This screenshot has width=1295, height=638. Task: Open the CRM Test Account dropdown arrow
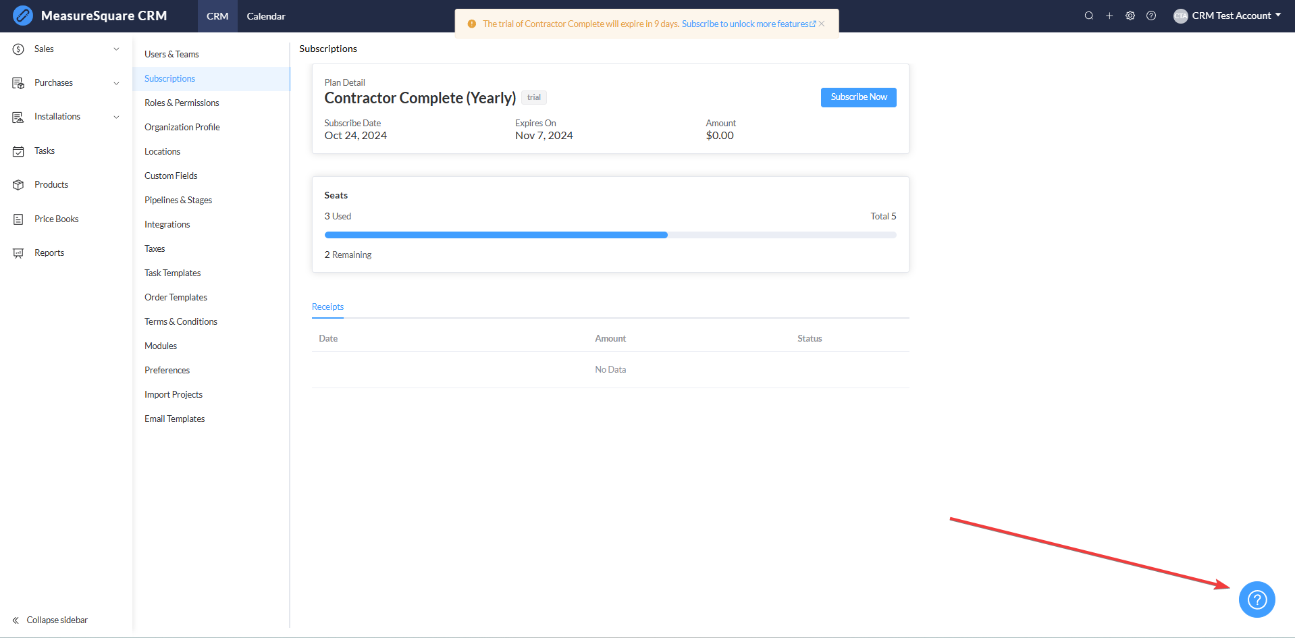(1278, 15)
